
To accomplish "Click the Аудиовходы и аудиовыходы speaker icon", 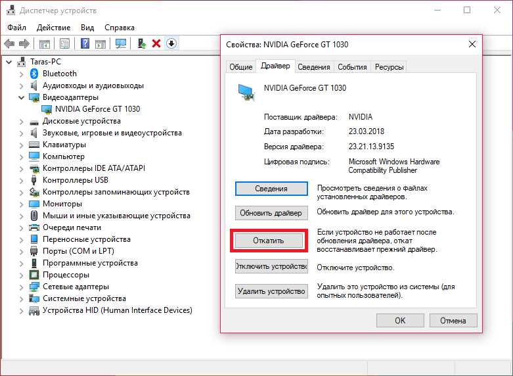I will click(33, 85).
